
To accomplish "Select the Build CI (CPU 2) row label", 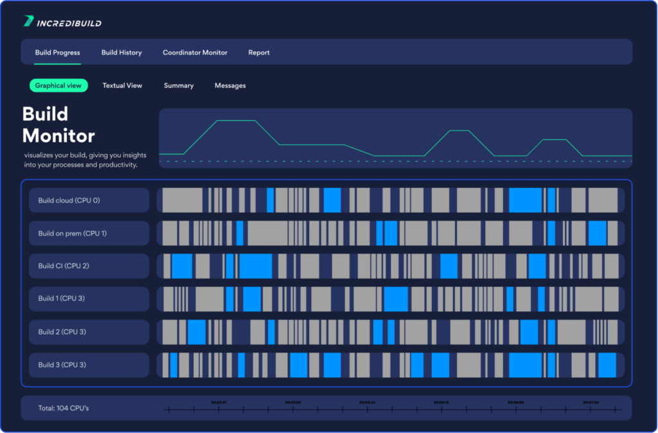I will click(89, 266).
